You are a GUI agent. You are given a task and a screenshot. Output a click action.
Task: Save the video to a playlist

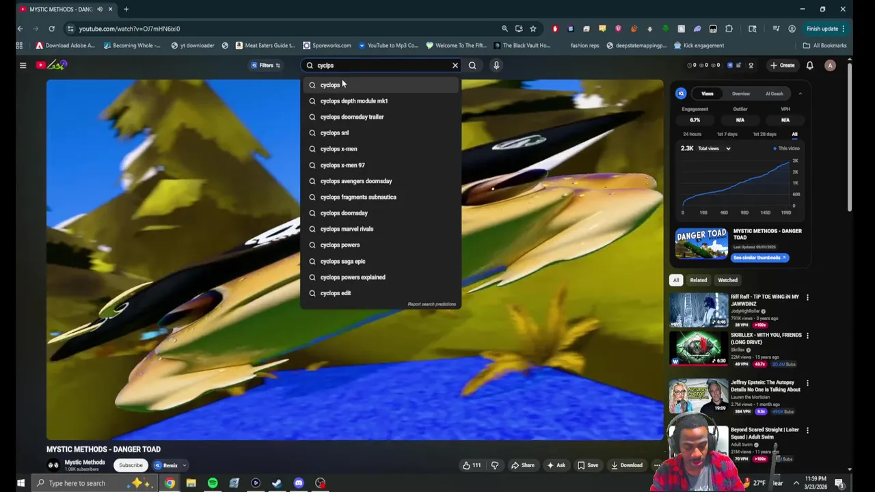click(x=587, y=465)
